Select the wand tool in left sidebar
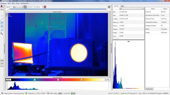This screenshot has height=95, width=170. point(2,34)
